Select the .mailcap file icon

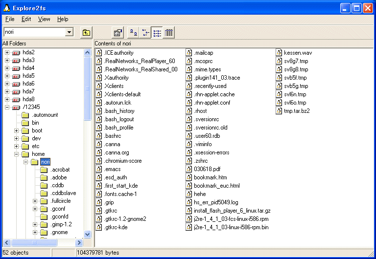[189, 53]
